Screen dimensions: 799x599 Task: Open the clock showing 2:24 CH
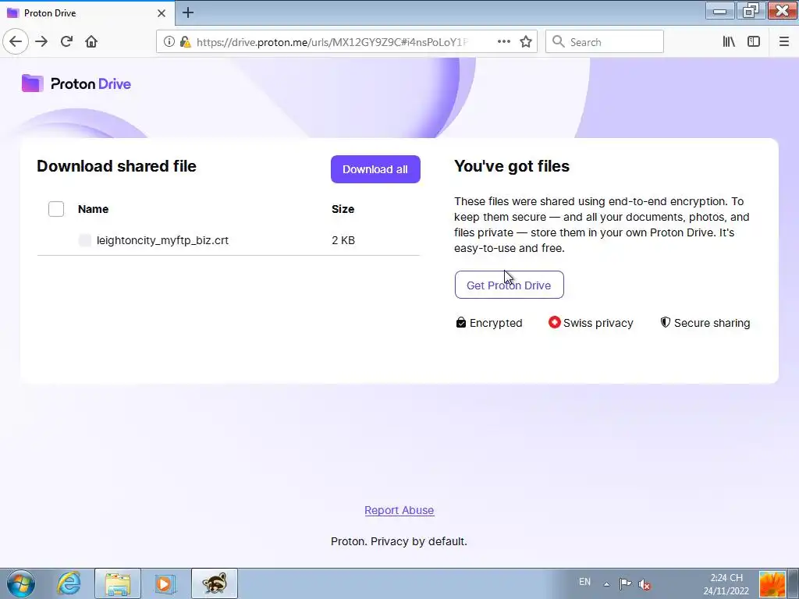726,584
